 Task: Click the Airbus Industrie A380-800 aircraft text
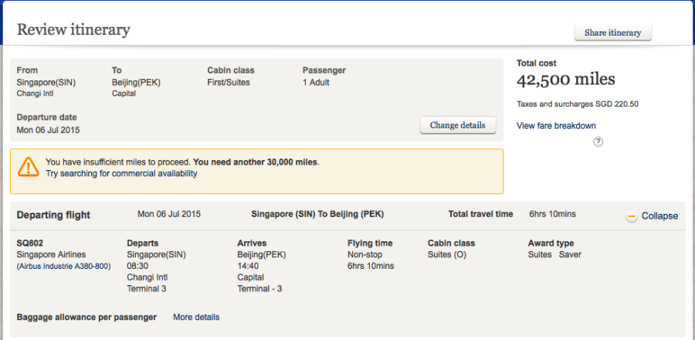(63, 267)
